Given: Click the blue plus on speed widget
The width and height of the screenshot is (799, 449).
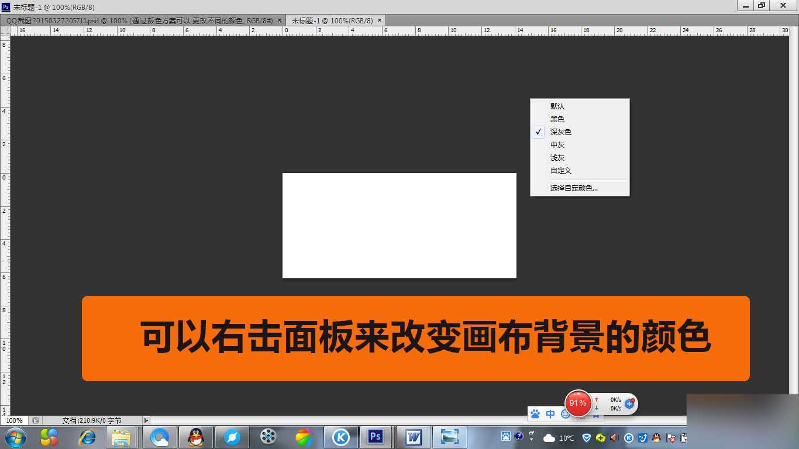Looking at the screenshot, I should click(629, 403).
